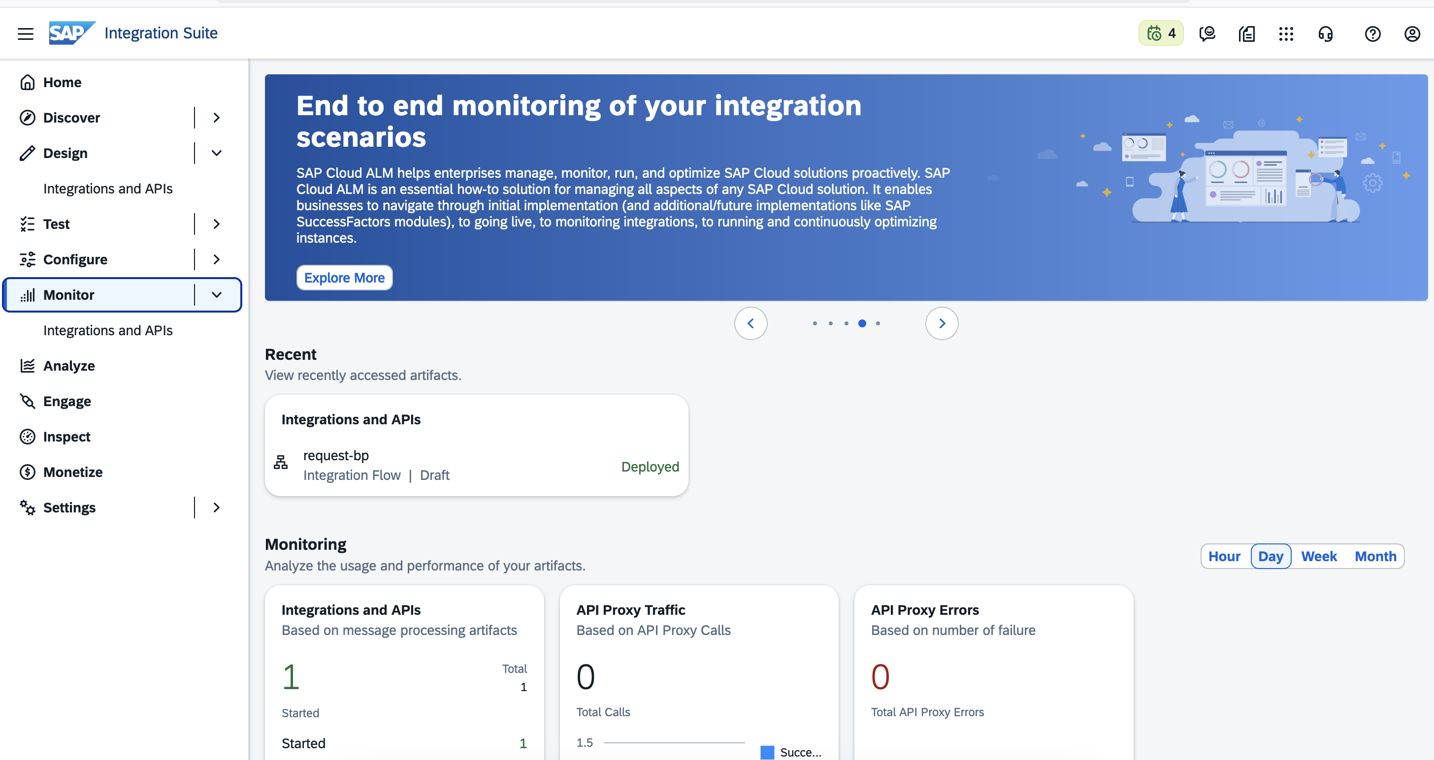Open the help question mark icon
Image resolution: width=1434 pixels, height=760 pixels.
(x=1373, y=34)
